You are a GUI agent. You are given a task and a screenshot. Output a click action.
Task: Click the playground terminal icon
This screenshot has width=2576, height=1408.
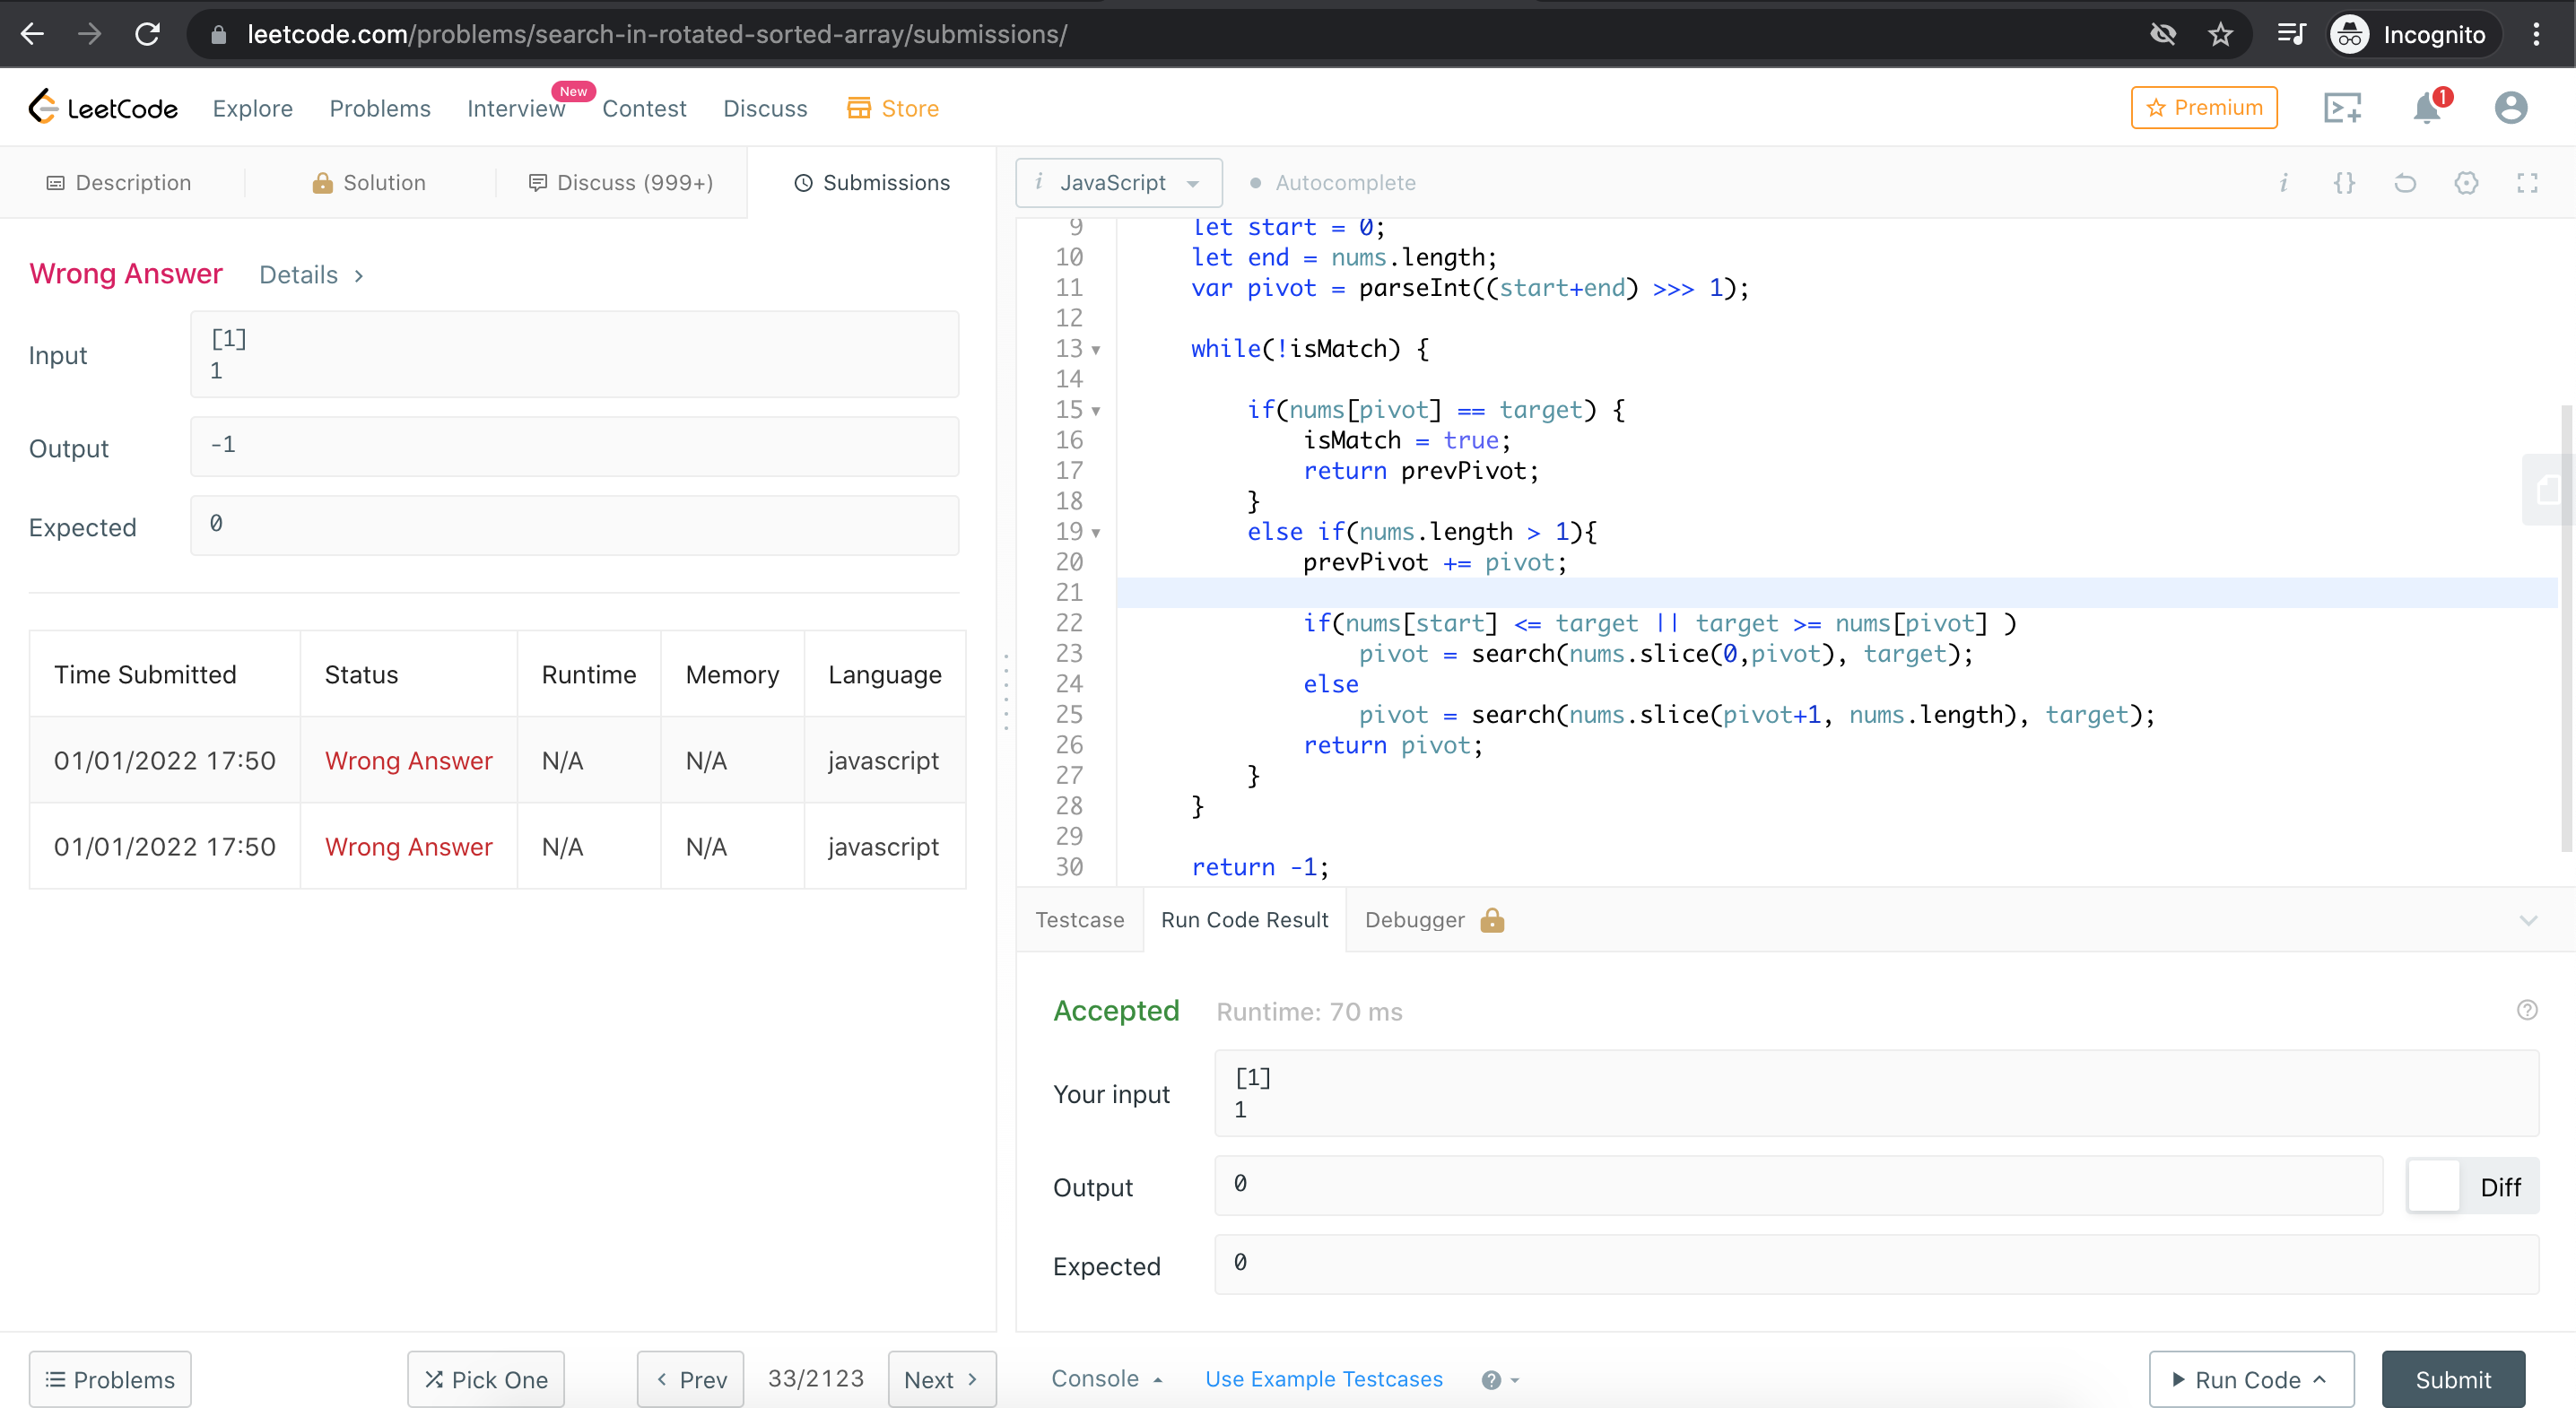click(x=2341, y=108)
